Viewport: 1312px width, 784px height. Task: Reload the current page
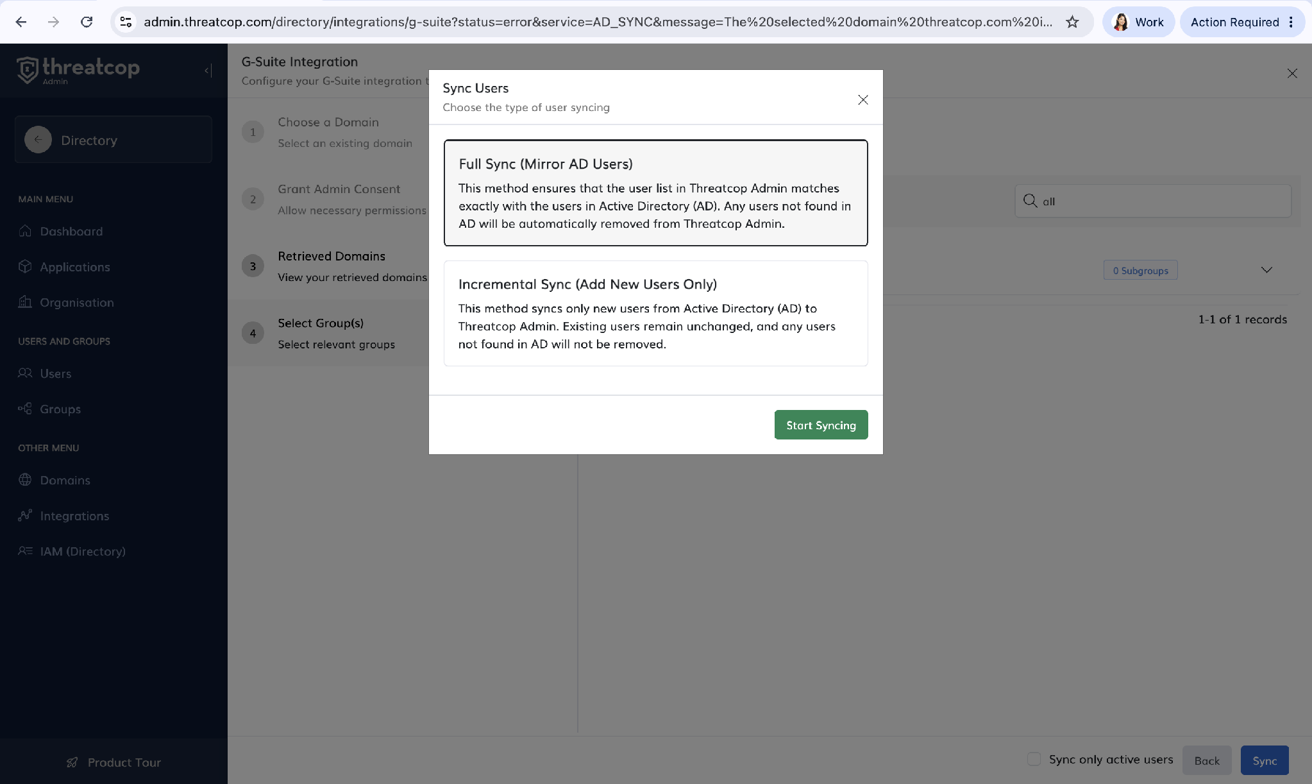click(87, 22)
